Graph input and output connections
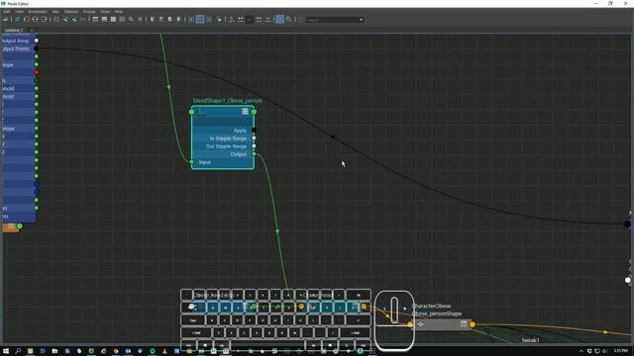The image size is (634, 356). 36,20
